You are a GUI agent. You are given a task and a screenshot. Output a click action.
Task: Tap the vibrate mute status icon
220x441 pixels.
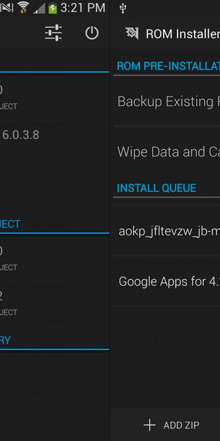pyautogui.click(x=7, y=7)
